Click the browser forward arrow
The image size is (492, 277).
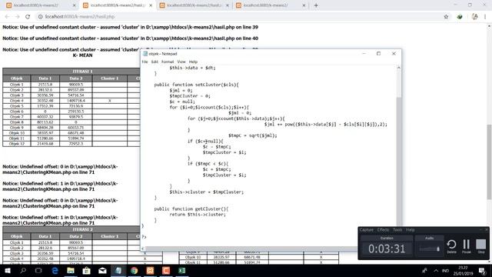click(x=17, y=17)
